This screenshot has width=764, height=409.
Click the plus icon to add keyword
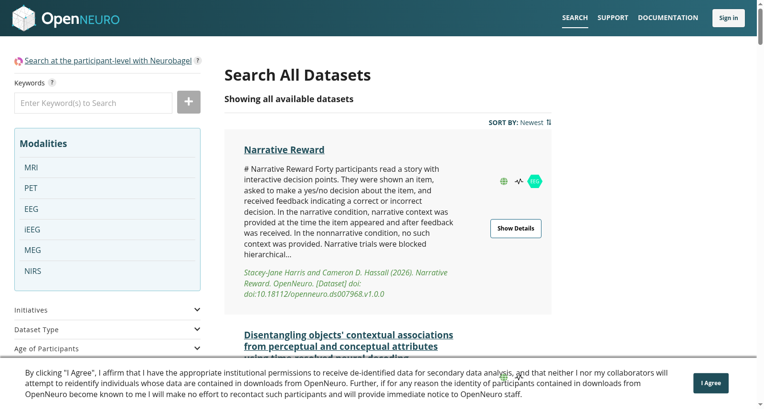tap(189, 102)
